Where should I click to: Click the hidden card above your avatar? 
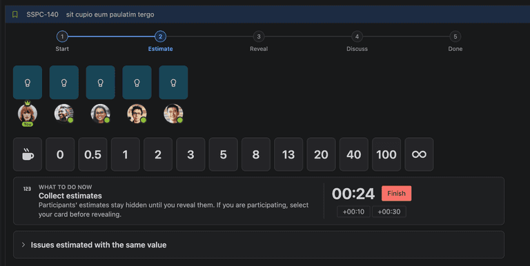28,83
